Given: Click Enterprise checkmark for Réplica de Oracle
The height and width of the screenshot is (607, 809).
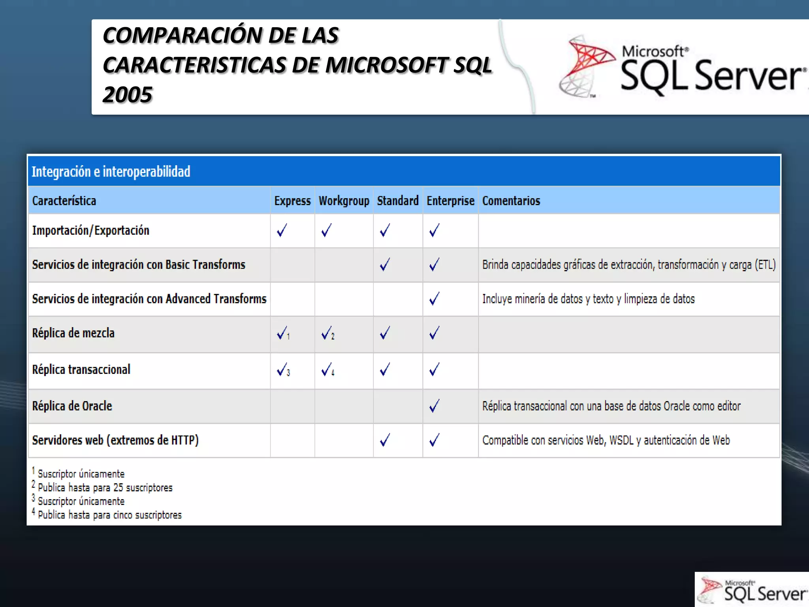Looking at the screenshot, I should (434, 406).
